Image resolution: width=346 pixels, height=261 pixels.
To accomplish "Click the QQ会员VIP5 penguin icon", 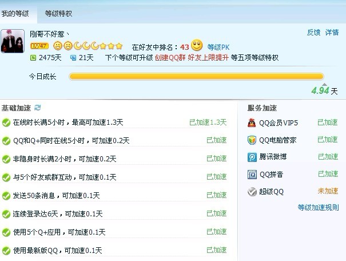I will [252, 122].
